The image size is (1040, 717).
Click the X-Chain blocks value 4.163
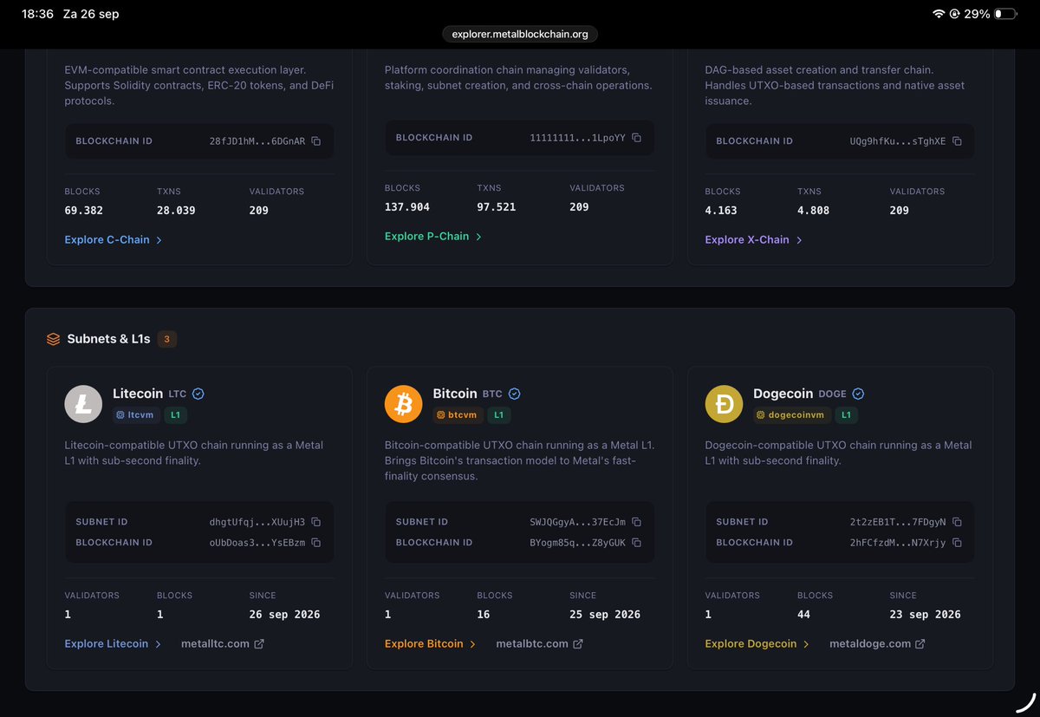click(x=721, y=211)
